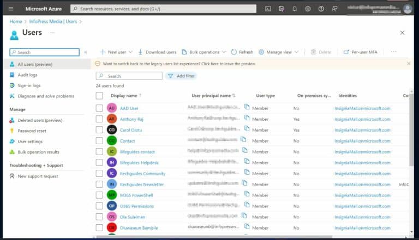Open the notifications bell
Viewport: 419px width, 240px height.
[295, 9]
